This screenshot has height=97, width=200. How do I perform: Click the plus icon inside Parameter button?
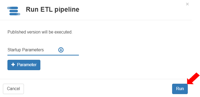(x=13, y=65)
